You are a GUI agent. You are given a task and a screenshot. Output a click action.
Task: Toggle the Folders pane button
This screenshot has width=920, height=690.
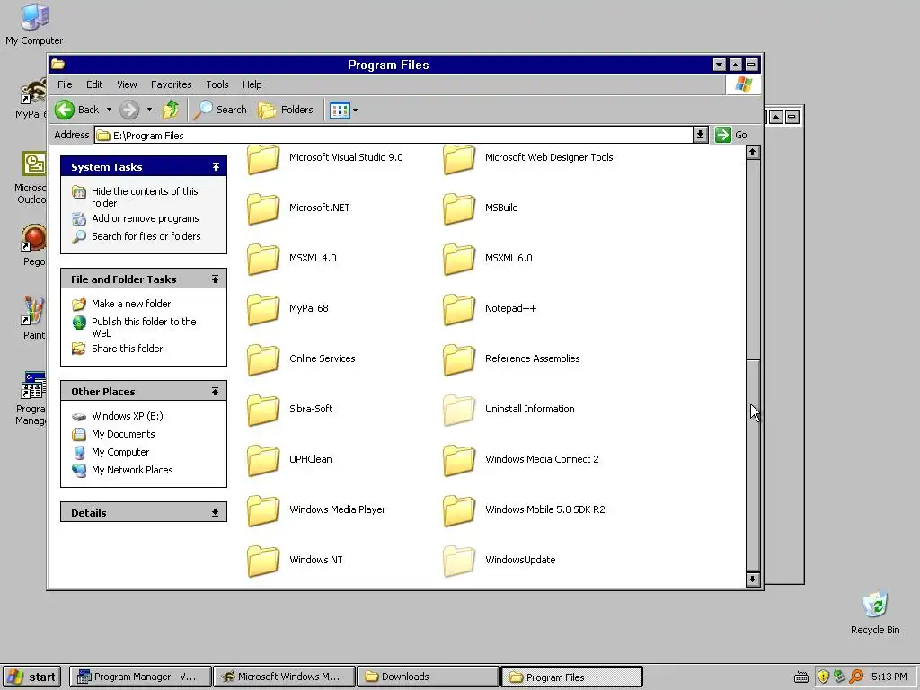click(x=287, y=110)
